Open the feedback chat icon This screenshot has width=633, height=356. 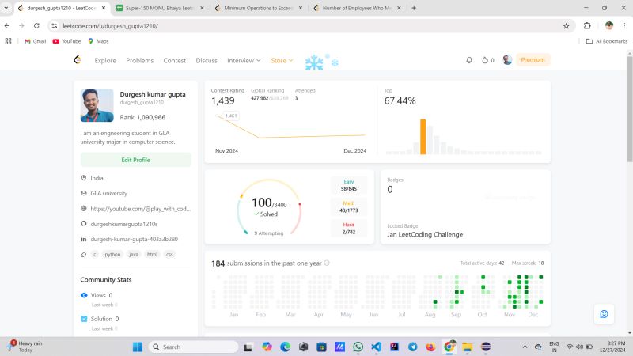[x=604, y=314]
